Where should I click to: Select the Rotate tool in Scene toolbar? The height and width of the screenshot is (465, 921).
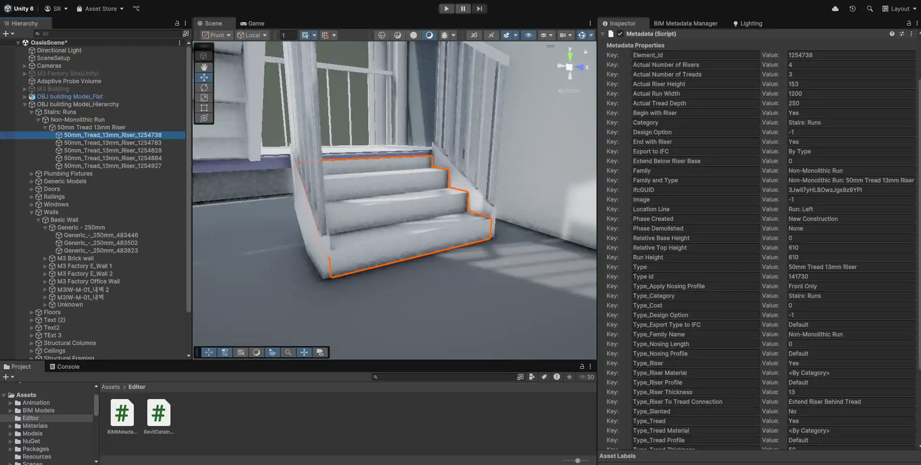[204, 88]
